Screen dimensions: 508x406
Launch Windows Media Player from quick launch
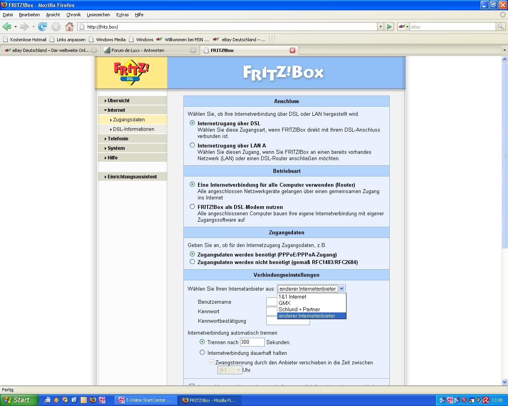point(65,400)
